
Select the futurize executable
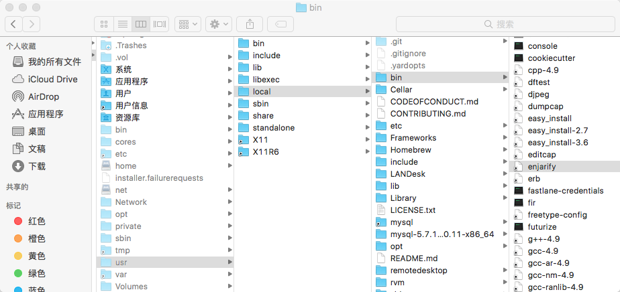click(565, 227)
